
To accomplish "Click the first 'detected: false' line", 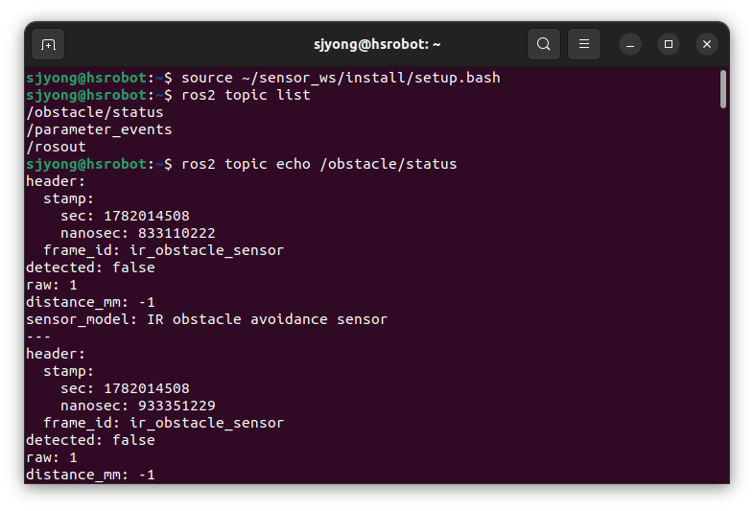I will [x=90, y=267].
